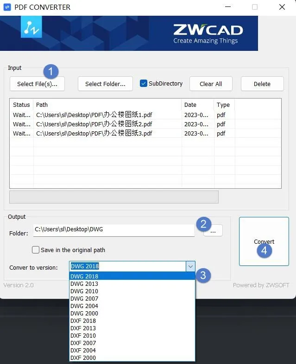Select the 办公楼图纸2.pdf row in file list
The width and height of the screenshot is (296, 364).
click(145, 124)
